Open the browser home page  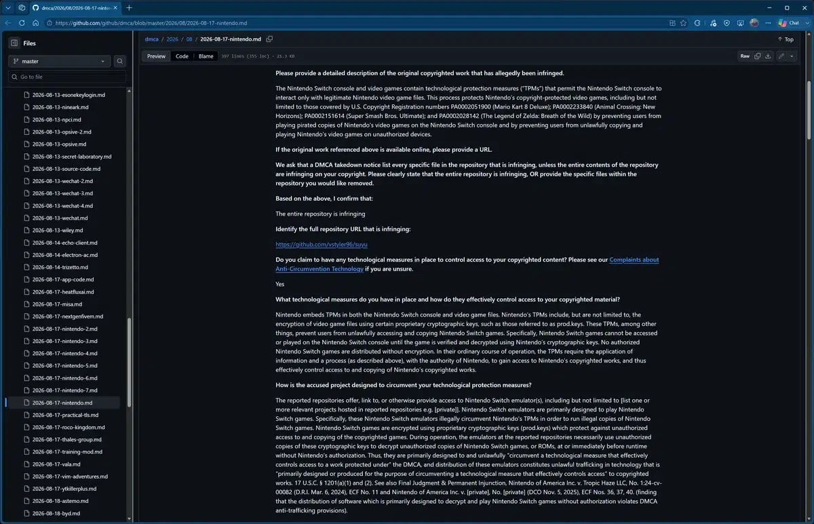click(35, 22)
